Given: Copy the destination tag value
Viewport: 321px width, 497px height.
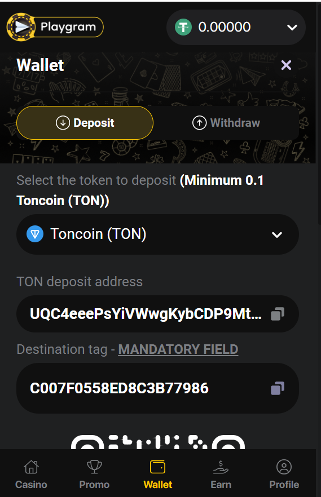Looking at the screenshot, I should 278,388.
